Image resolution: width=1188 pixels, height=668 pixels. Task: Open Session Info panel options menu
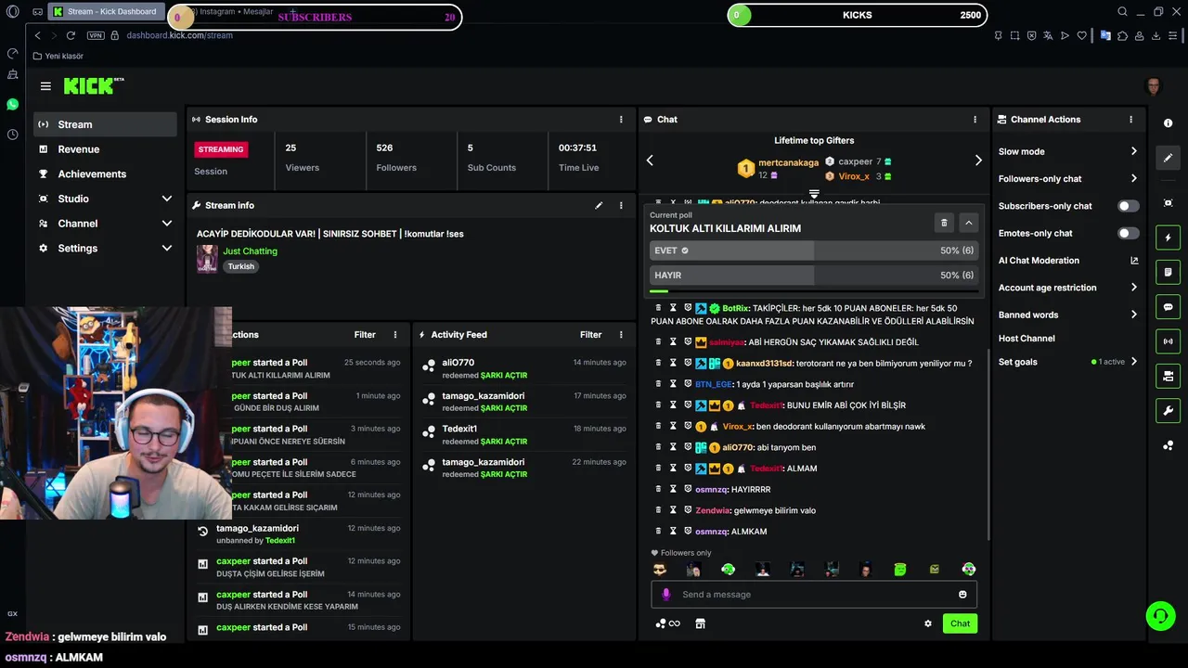(621, 120)
